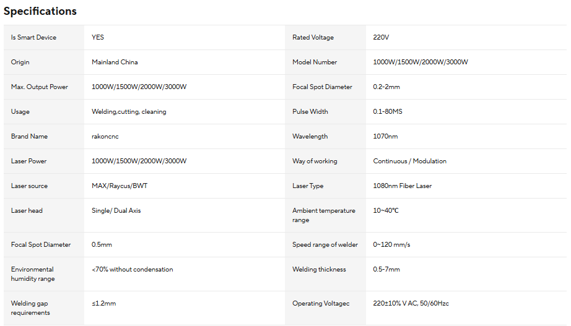The height and width of the screenshot is (326, 571).
Task: Click the Specifications heading
Action: [x=40, y=11]
